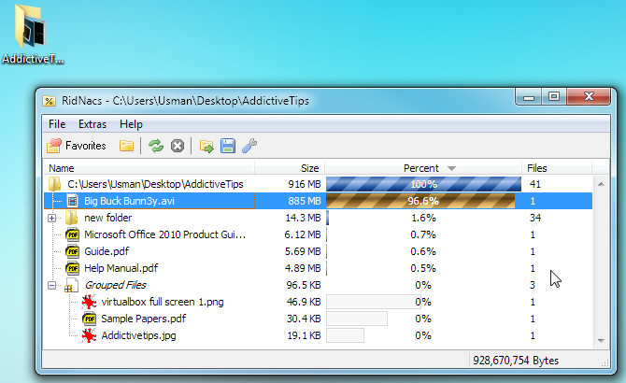Click the 885 MB size value
Viewport: 626px width, 383px height.
[305, 201]
